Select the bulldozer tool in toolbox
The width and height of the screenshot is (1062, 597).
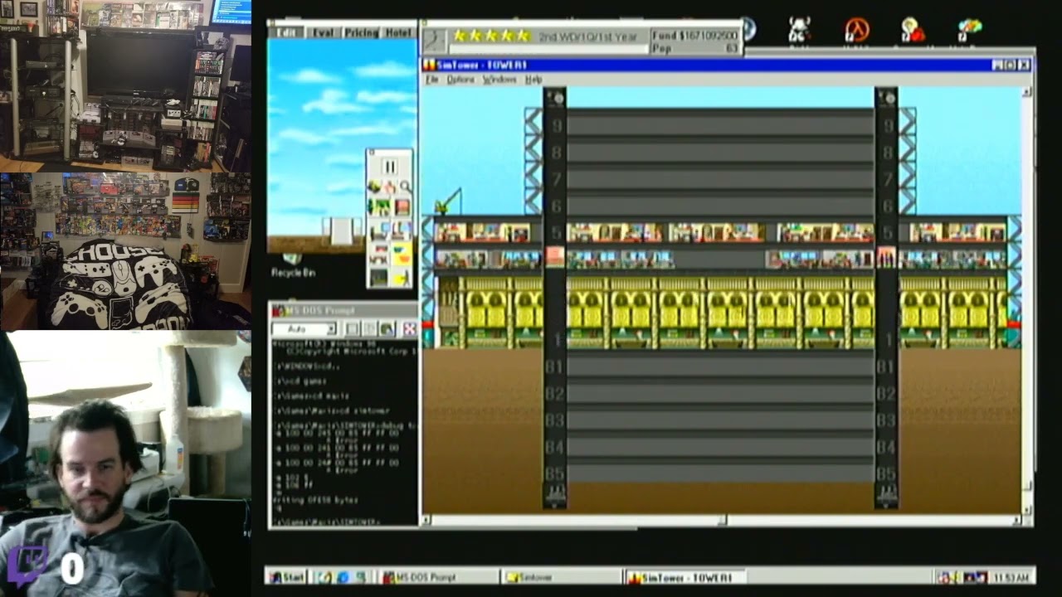373,187
